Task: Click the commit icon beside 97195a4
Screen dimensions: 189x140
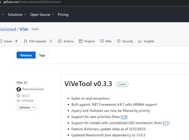Action: [18, 100]
